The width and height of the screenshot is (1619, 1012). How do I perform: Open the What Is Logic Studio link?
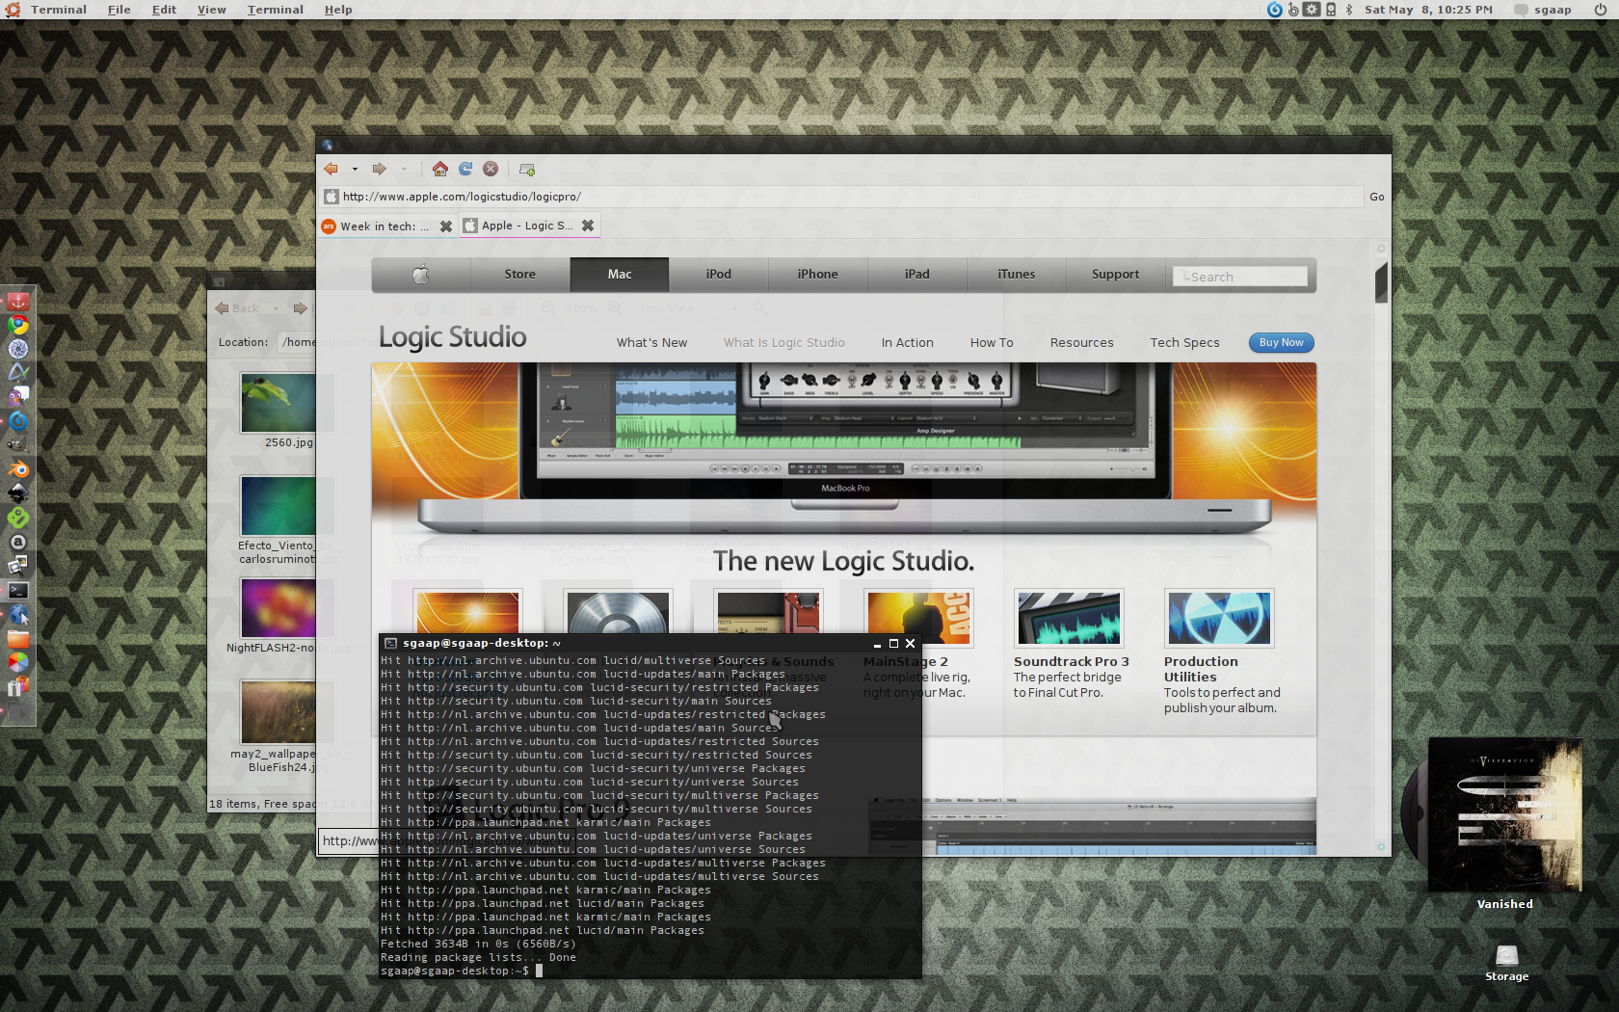pyautogui.click(x=784, y=343)
